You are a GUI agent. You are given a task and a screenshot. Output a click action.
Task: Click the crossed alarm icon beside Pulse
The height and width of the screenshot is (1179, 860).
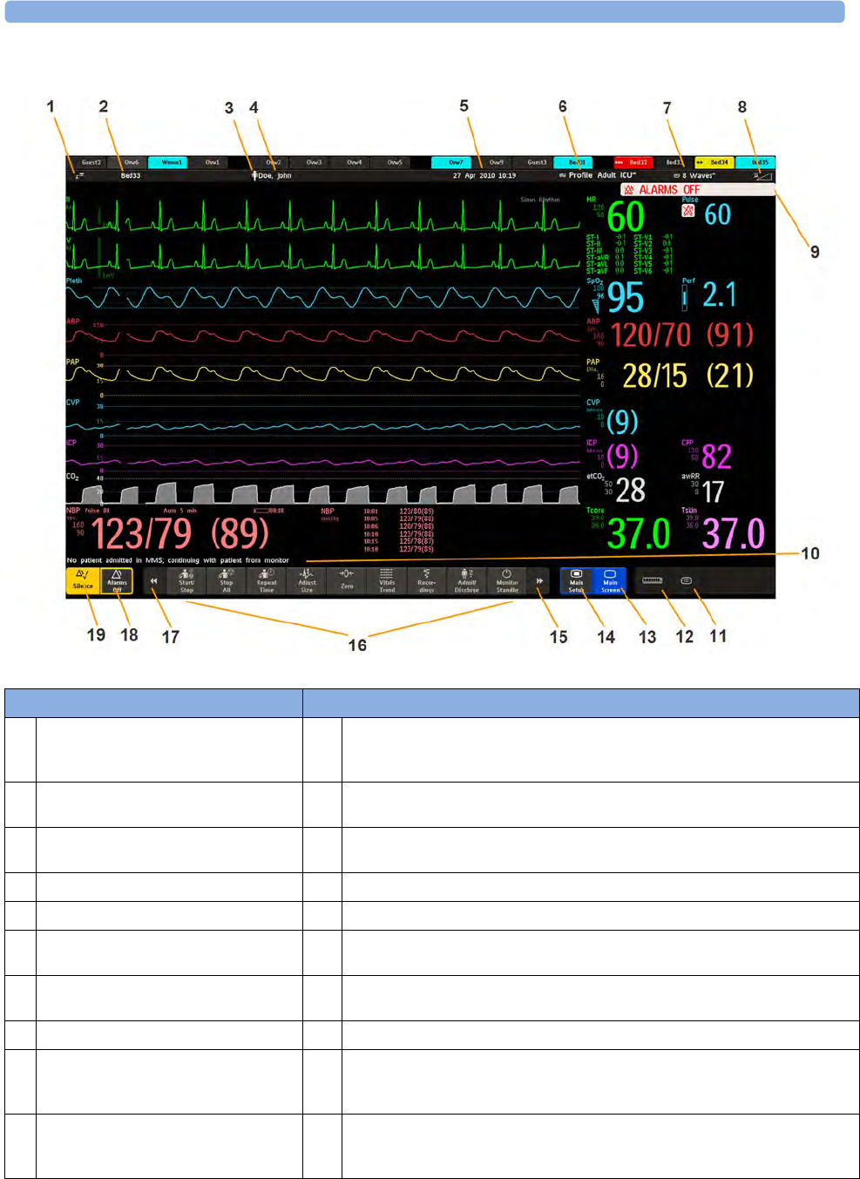click(x=688, y=211)
